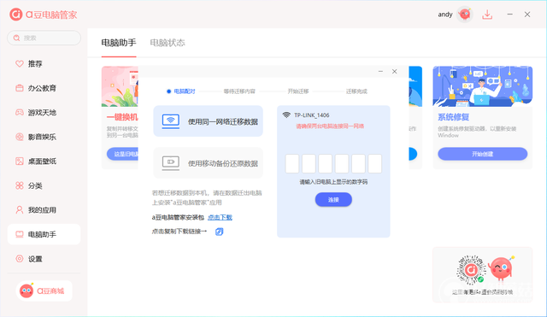Switch to 电脑助手 tab

coord(119,43)
